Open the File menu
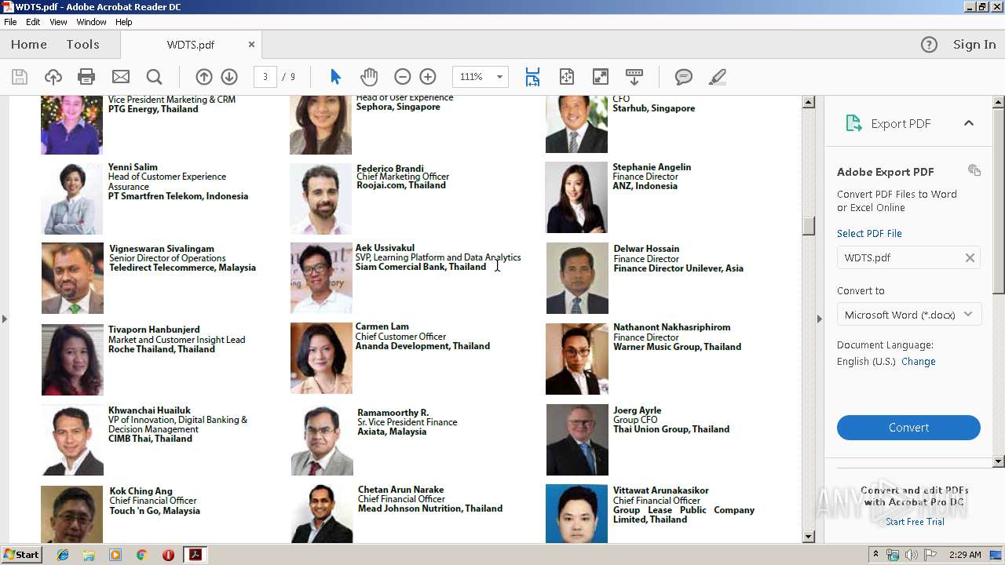 tap(10, 22)
